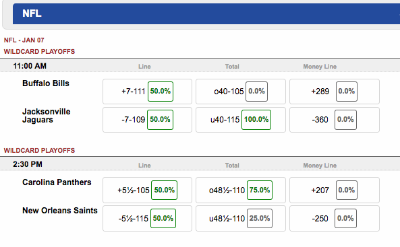The width and height of the screenshot is (400, 247).
Task: Click the 75.0% badge on o48½-110
Action: pyautogui.click(x=260, y=190)
